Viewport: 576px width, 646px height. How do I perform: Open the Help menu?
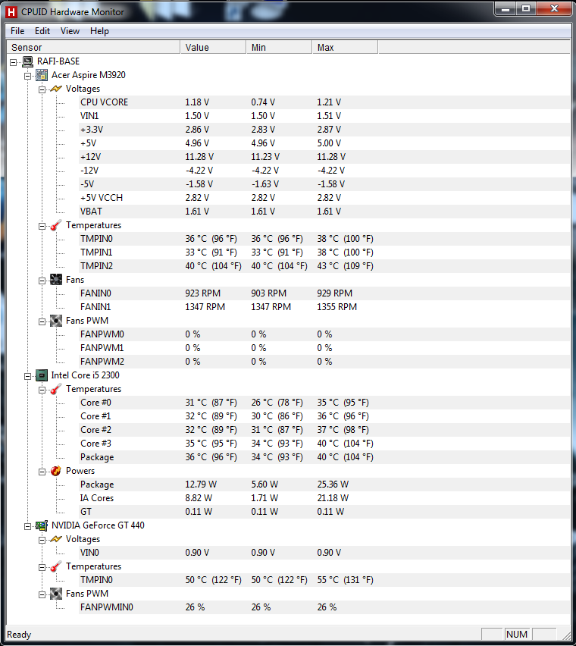click(x=99, y=31)
